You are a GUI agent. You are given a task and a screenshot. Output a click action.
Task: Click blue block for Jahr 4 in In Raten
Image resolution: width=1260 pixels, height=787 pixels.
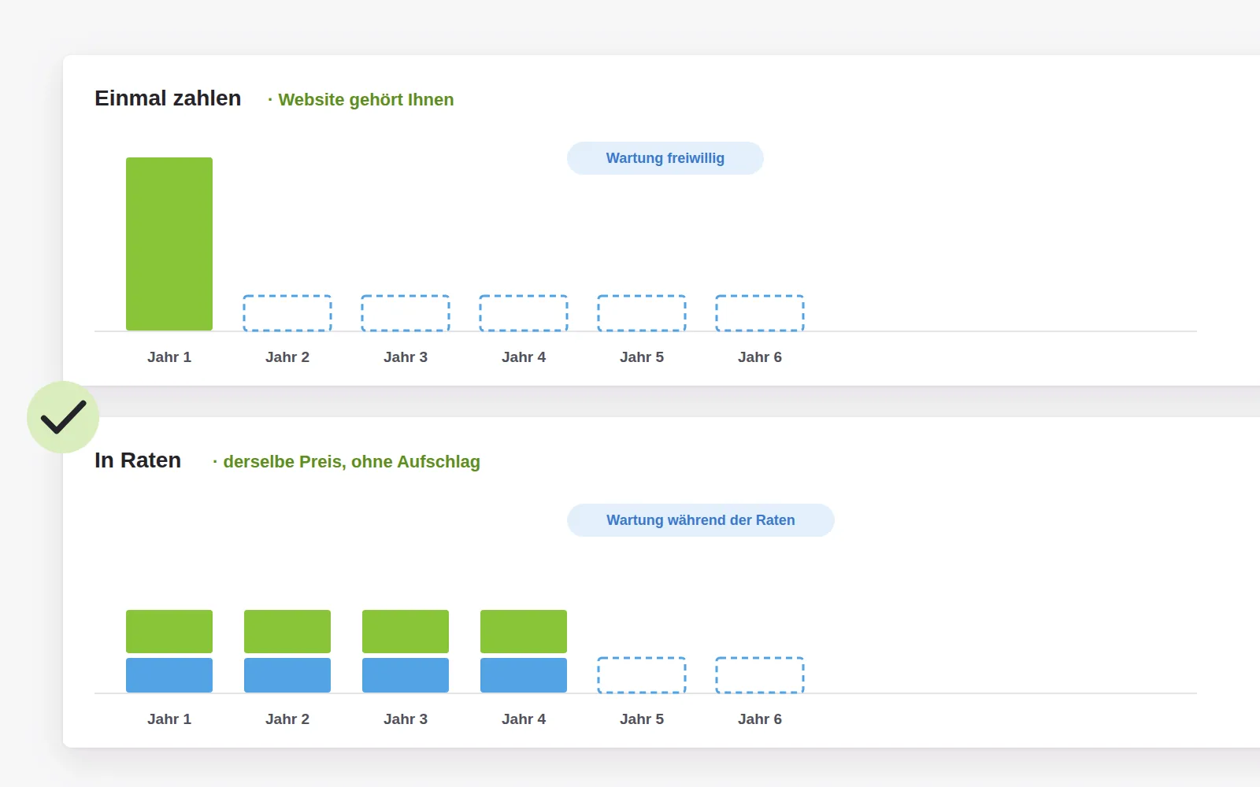[524, 675]
